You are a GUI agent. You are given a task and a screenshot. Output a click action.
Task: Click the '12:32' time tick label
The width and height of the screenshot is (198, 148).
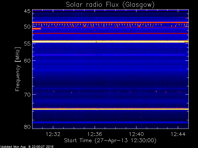[53, 134]
